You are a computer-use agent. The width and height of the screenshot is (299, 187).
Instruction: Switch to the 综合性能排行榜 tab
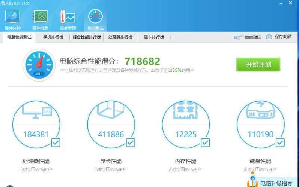[x=87, y=37]
